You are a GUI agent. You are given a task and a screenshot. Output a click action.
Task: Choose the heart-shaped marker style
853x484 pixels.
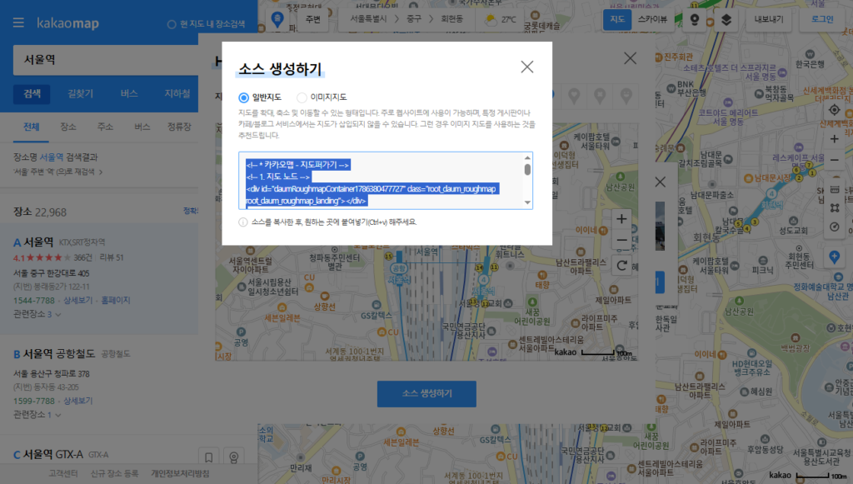coord(574,97)
